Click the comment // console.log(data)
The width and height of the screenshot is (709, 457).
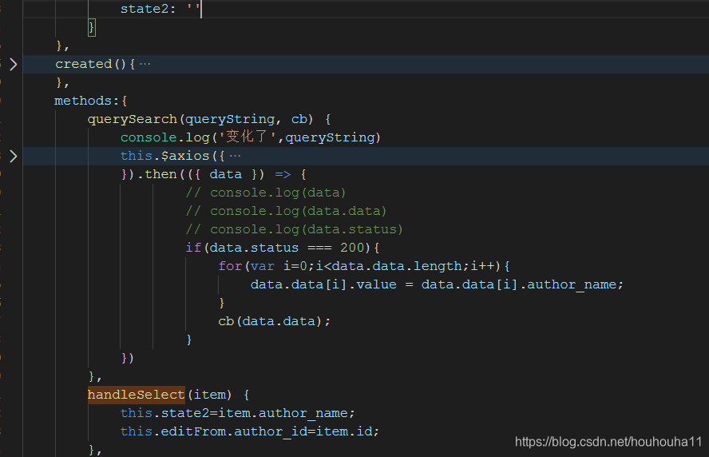pos(266,193)
